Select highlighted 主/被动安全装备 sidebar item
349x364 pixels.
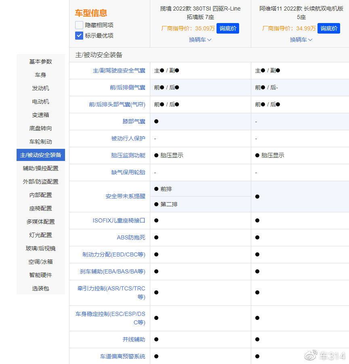tap(40, 155)
